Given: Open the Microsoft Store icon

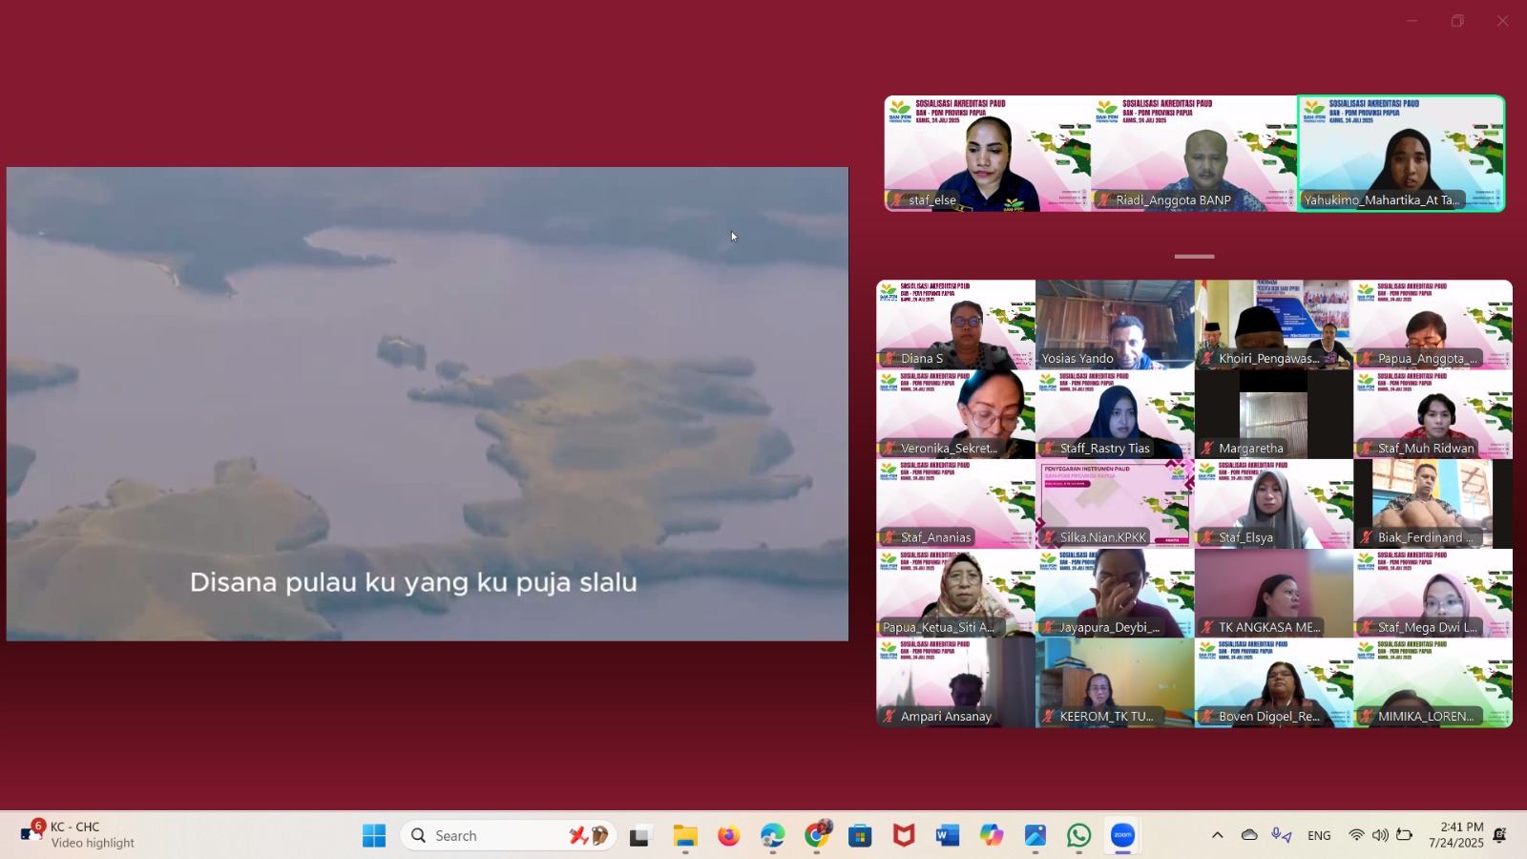Looking at the screenshot, I should pos(860,836).
